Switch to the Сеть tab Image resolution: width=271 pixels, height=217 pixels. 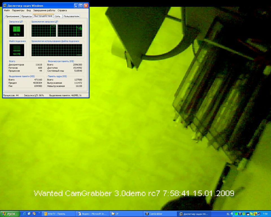coord(58,16)
